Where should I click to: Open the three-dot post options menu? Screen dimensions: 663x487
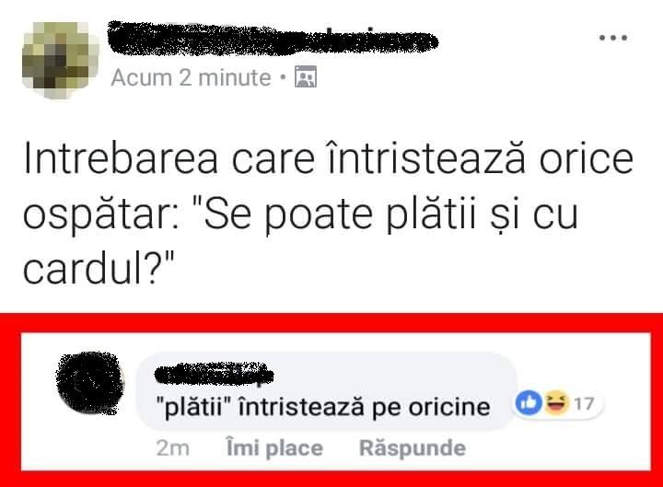point(613,38)
